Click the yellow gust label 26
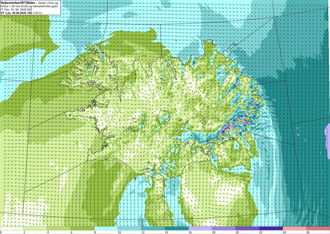The height and width of the screenshot is (234, 330). pos(245,109)
